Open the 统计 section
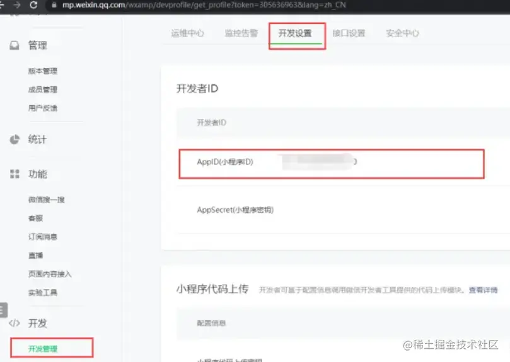The height and width of the screenshot is (362, 510). (37, 139)
